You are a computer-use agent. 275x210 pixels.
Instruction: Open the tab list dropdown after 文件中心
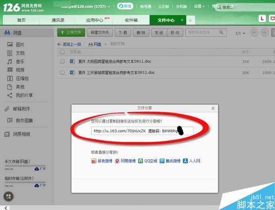(x=190, y=20)
